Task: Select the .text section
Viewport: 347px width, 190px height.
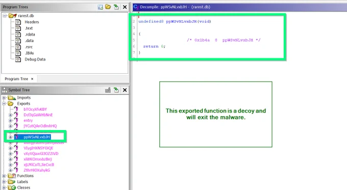Action: (x=29, y=28)
